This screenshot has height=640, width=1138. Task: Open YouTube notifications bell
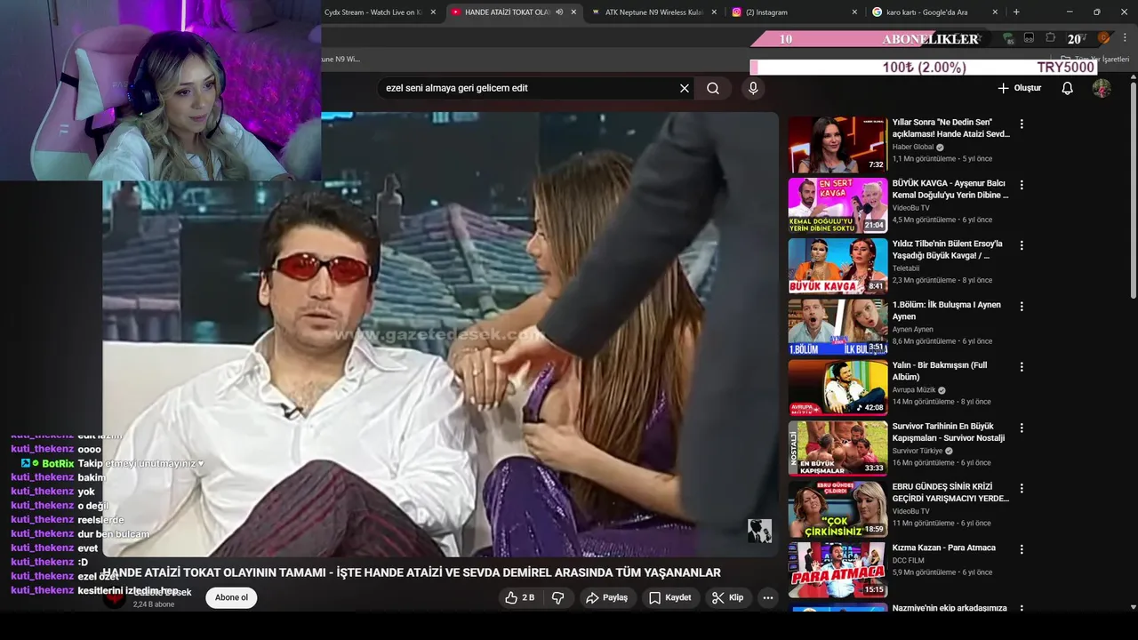1067,88
